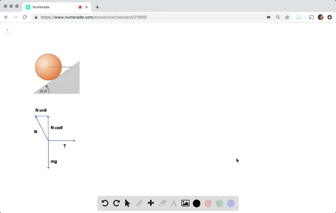Click the teal monitor extension icon
Image resolution: width=336 pixels, height=213 pixels.
tap(299, 17)
